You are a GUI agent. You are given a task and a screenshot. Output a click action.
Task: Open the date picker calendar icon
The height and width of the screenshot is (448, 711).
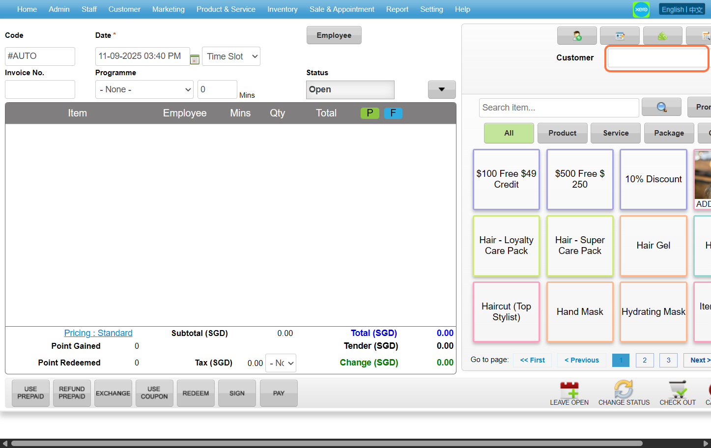tap(195, 59)
